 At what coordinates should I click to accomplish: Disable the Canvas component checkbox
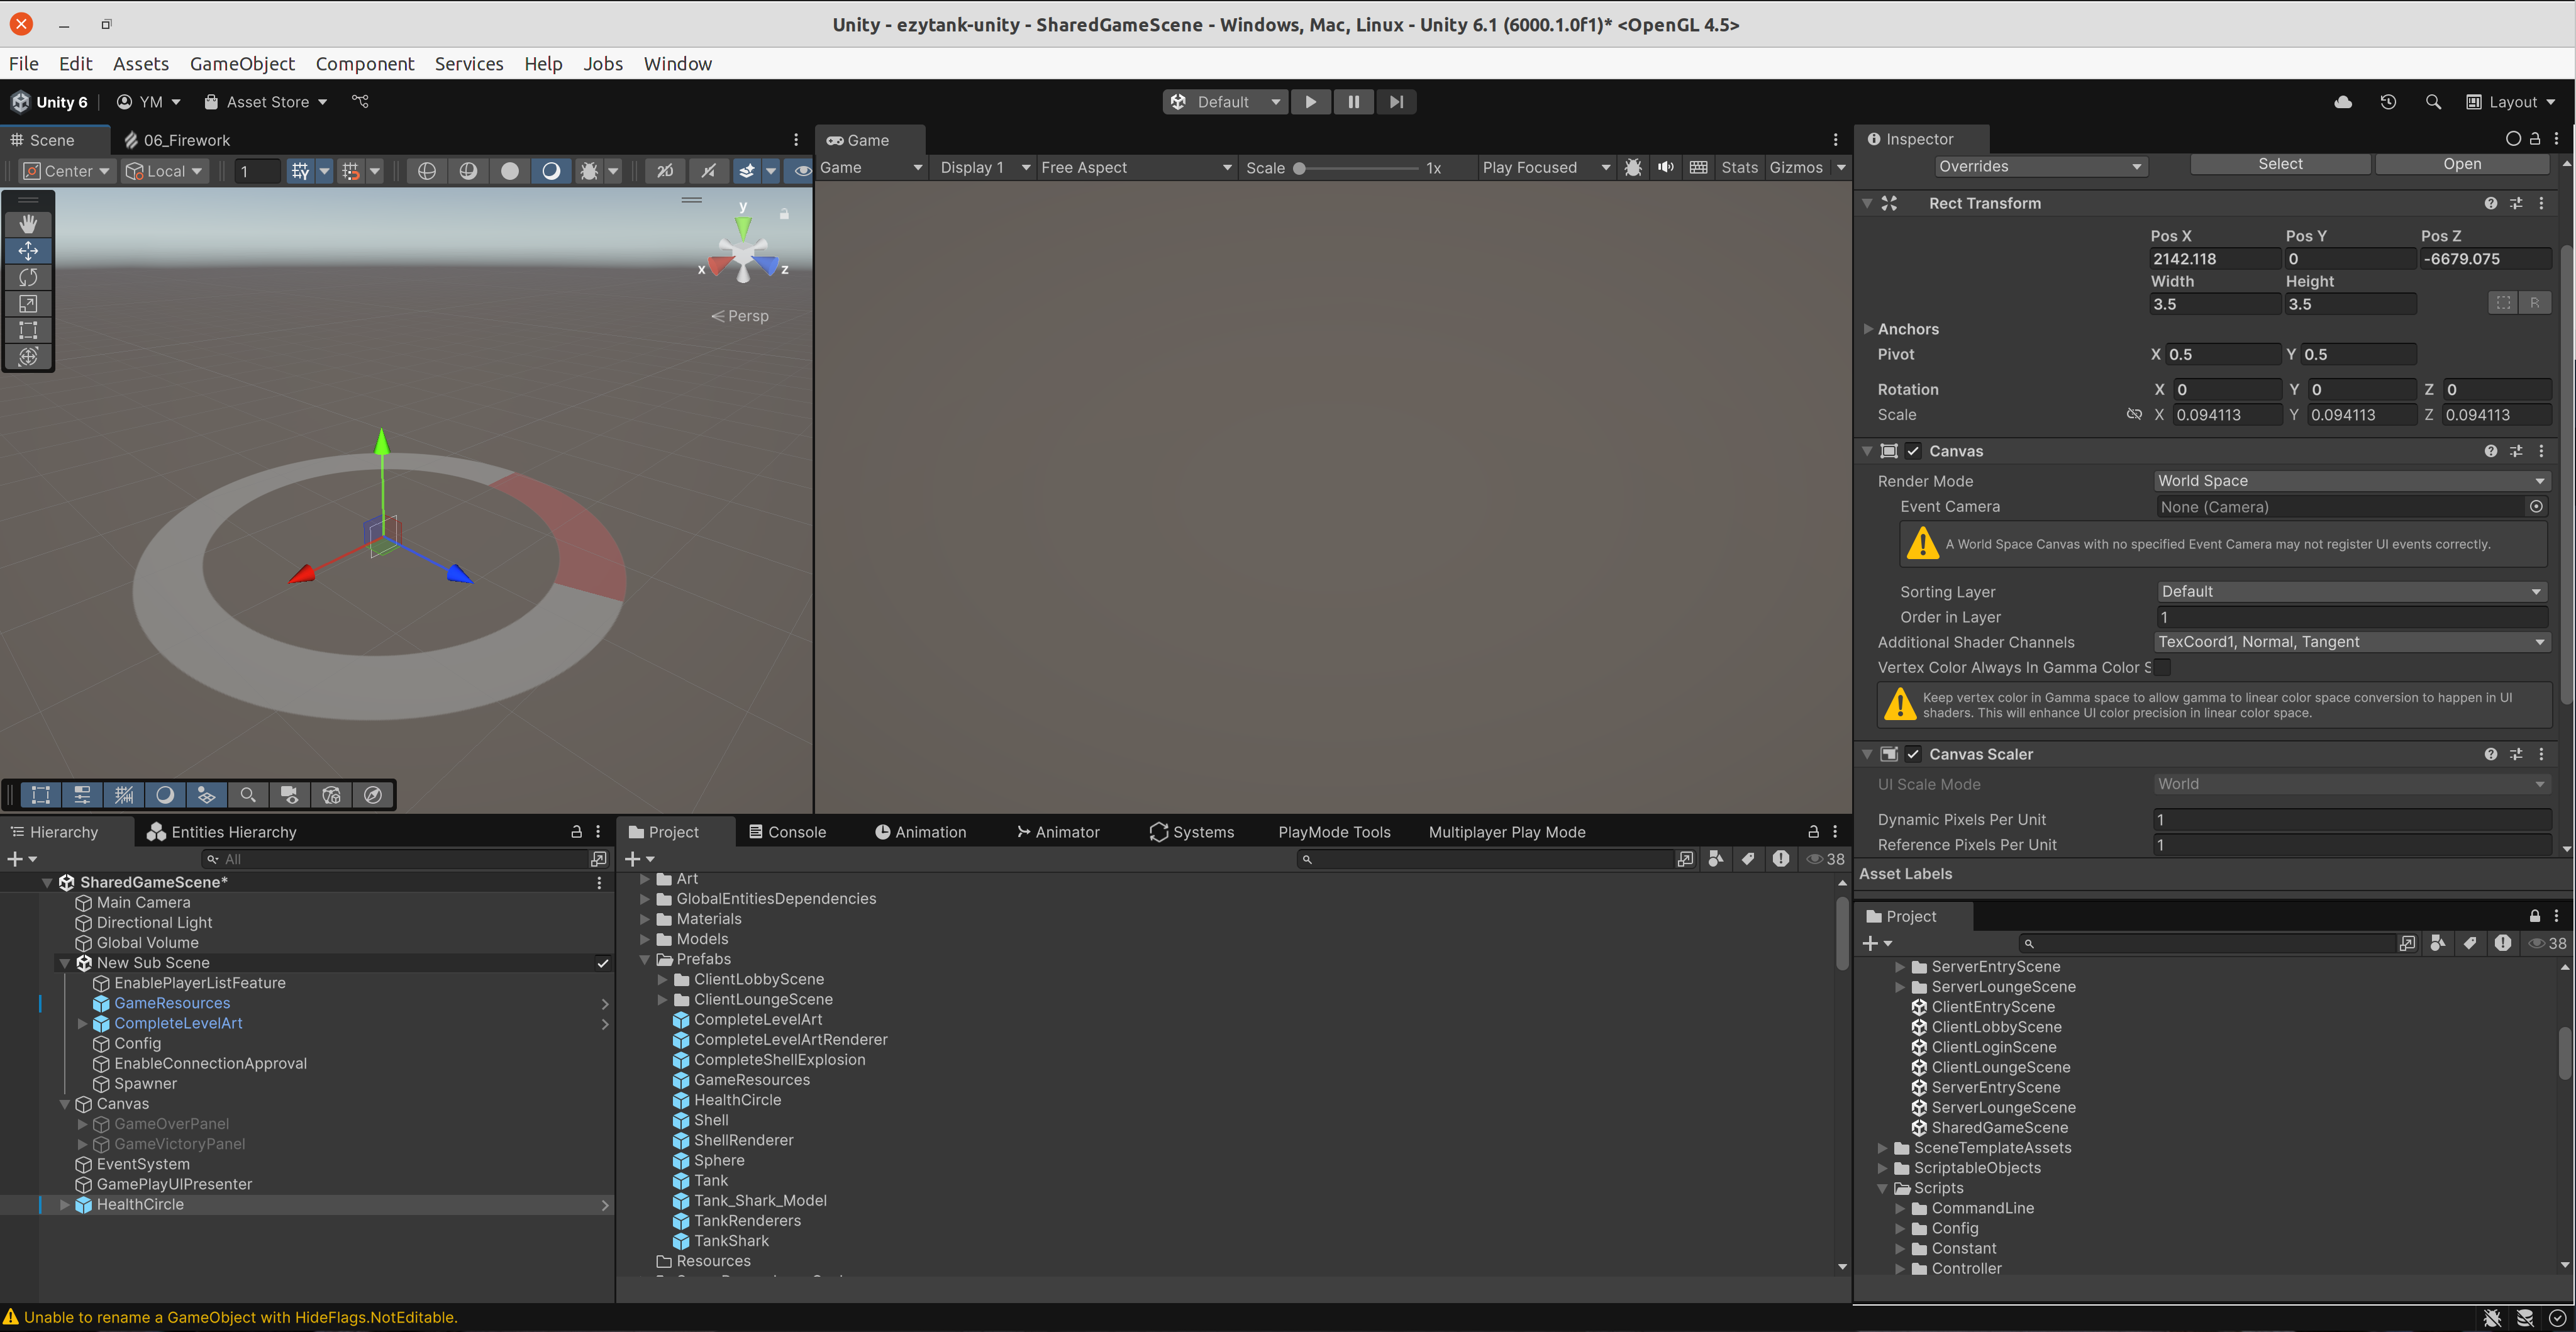coord(1913,451)
